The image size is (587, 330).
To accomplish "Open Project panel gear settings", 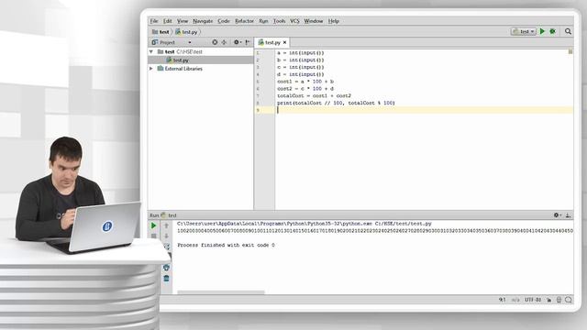I will click(237, 42).
